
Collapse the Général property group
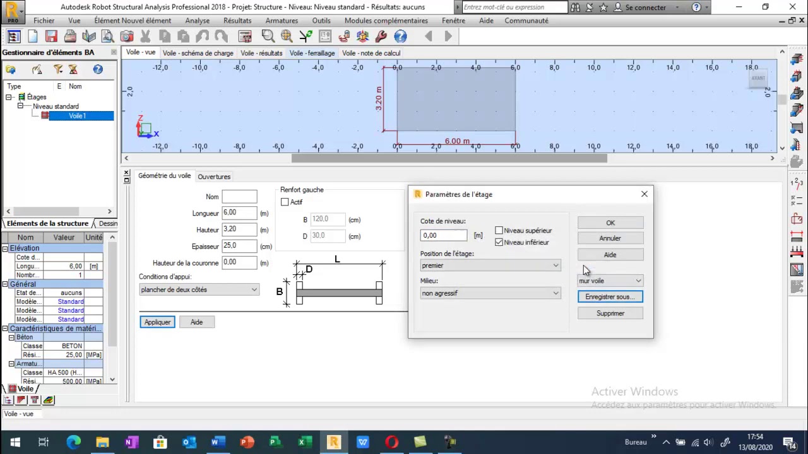pos(4,284)
